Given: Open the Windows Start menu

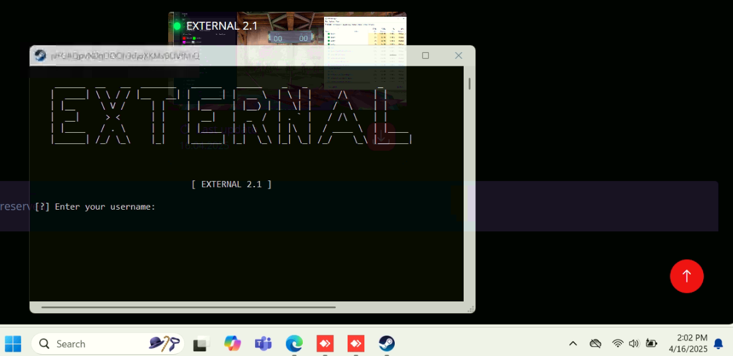Looking at the screenshot, I should [x=13, y=344].
